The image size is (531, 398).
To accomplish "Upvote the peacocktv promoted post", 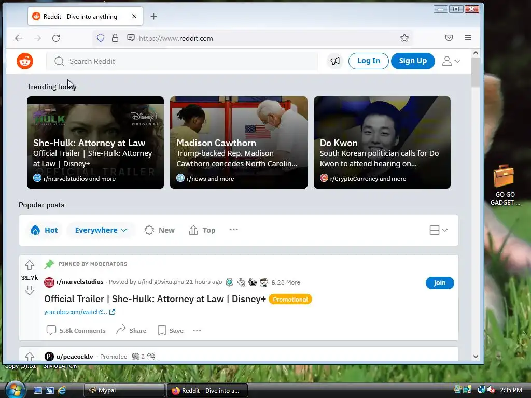I will (30, 356).
